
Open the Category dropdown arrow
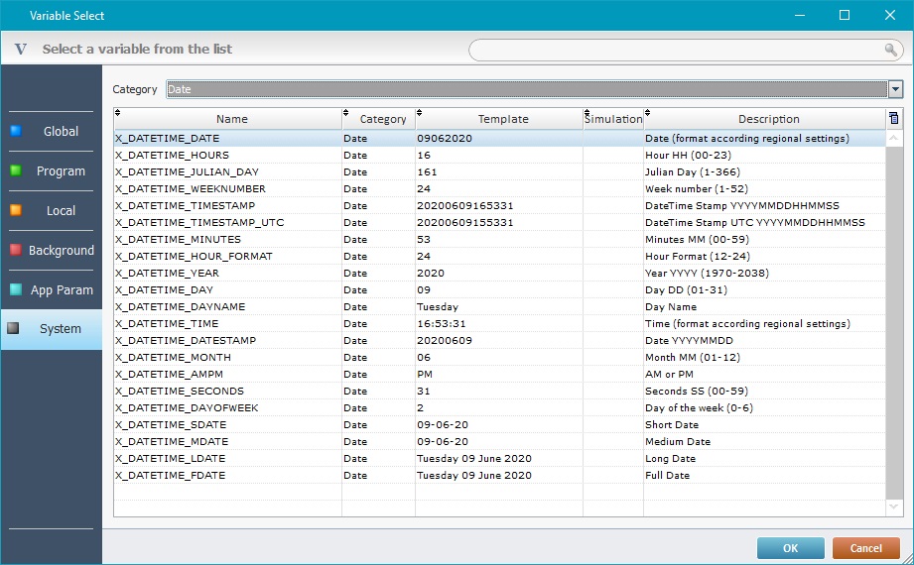895,89
